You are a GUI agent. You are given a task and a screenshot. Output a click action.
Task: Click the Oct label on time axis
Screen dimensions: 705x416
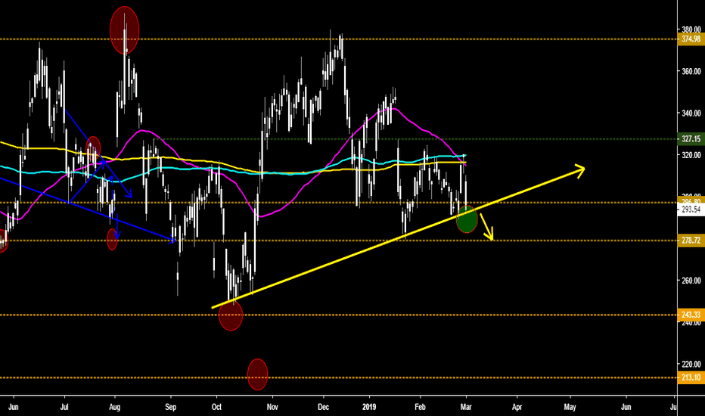[x=216, y=407]
